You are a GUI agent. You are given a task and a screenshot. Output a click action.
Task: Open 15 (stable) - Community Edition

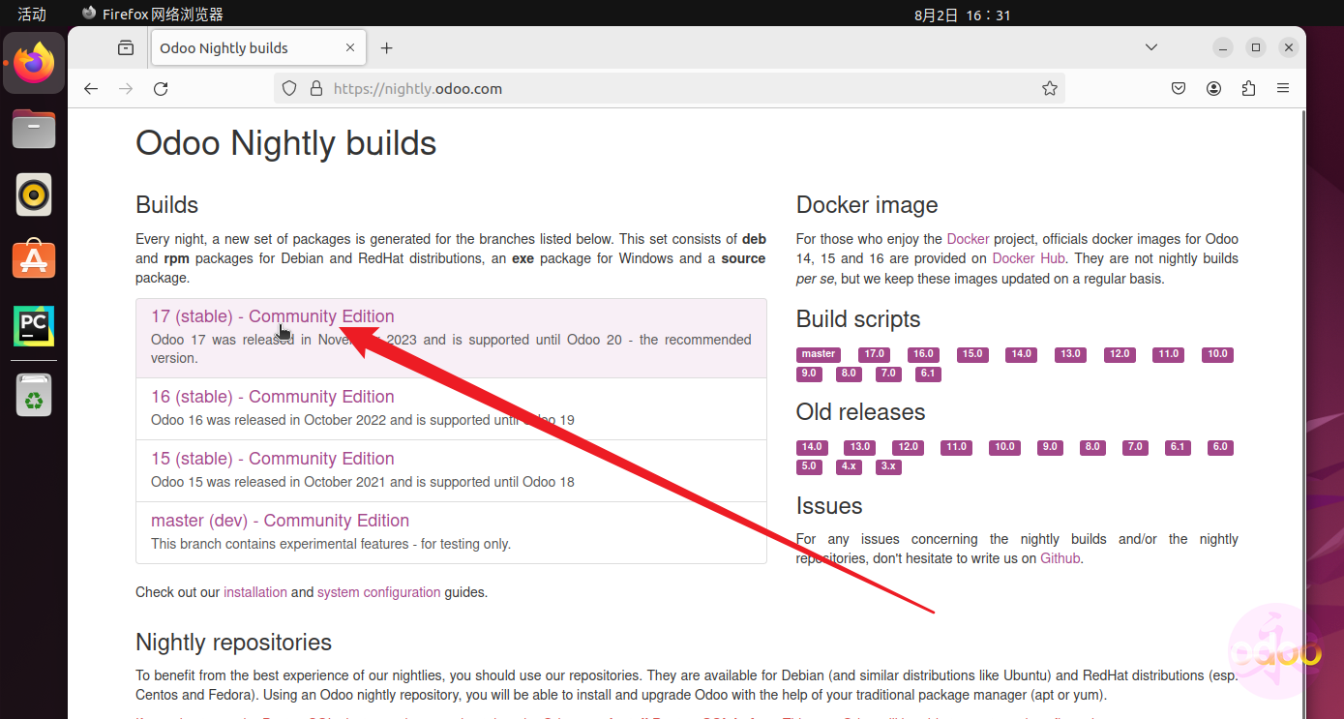tap(273, 459)
